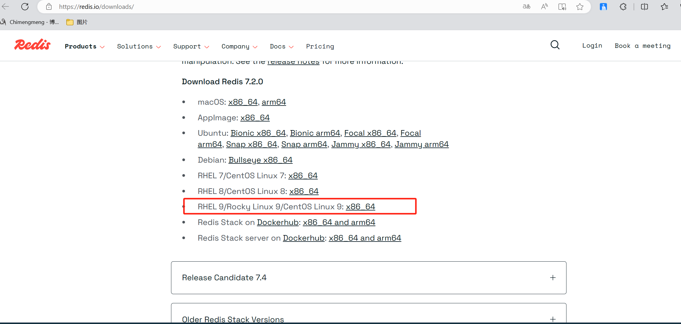The height and width of the screenshot is (324, 681).
Task: Expand the Solutions menu
Action: pyautogui.click(x=139, y=46)
